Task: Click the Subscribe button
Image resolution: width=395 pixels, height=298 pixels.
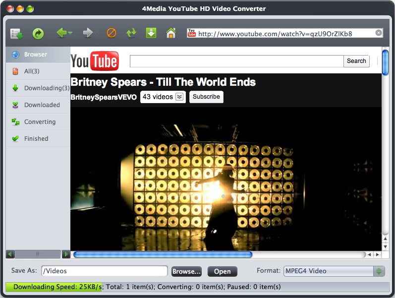Action: [x=206, y=97]
